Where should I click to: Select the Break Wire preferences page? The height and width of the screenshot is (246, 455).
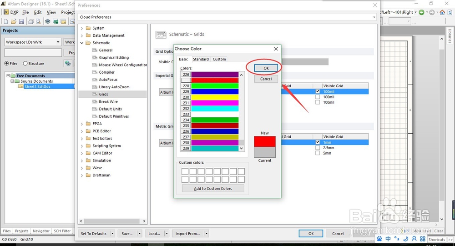point(108,101)
